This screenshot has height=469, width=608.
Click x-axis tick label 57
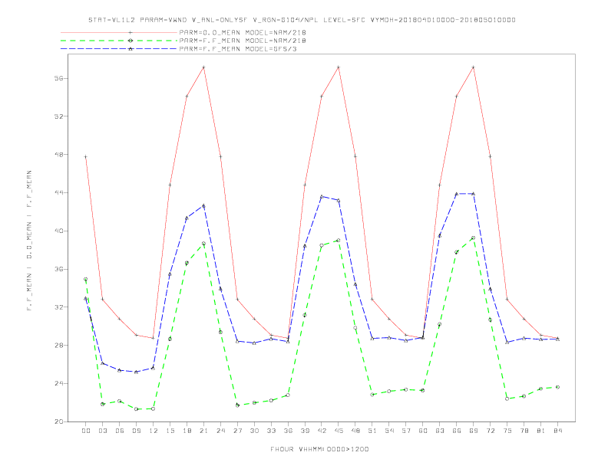point(406,431)
